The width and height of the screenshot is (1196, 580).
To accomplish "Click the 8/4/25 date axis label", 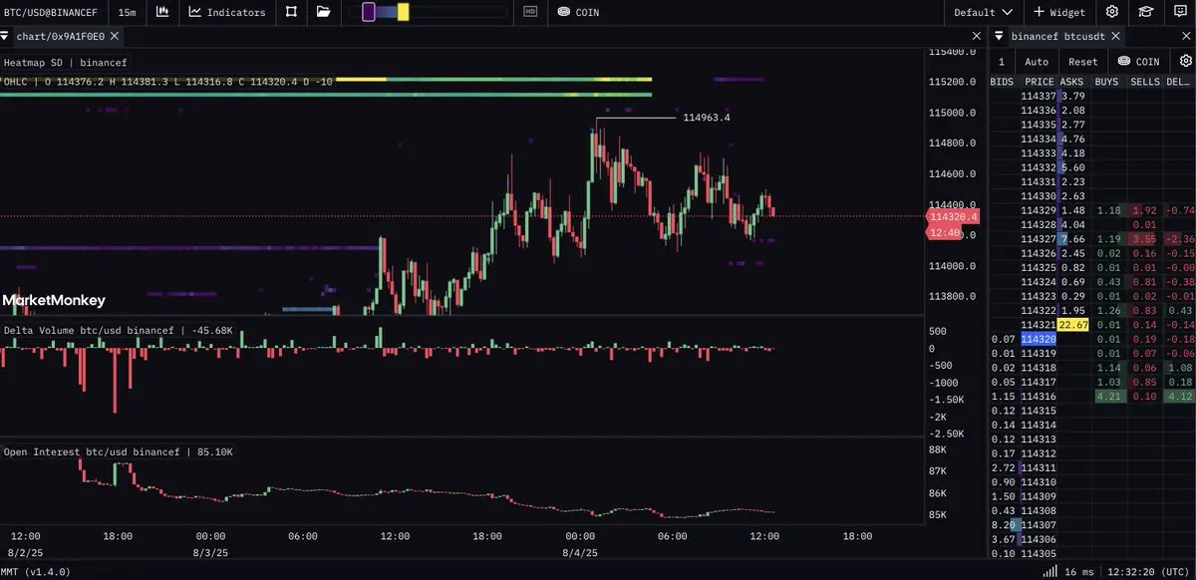I will 580,552.
